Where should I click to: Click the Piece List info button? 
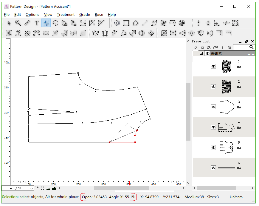[223, 47]
